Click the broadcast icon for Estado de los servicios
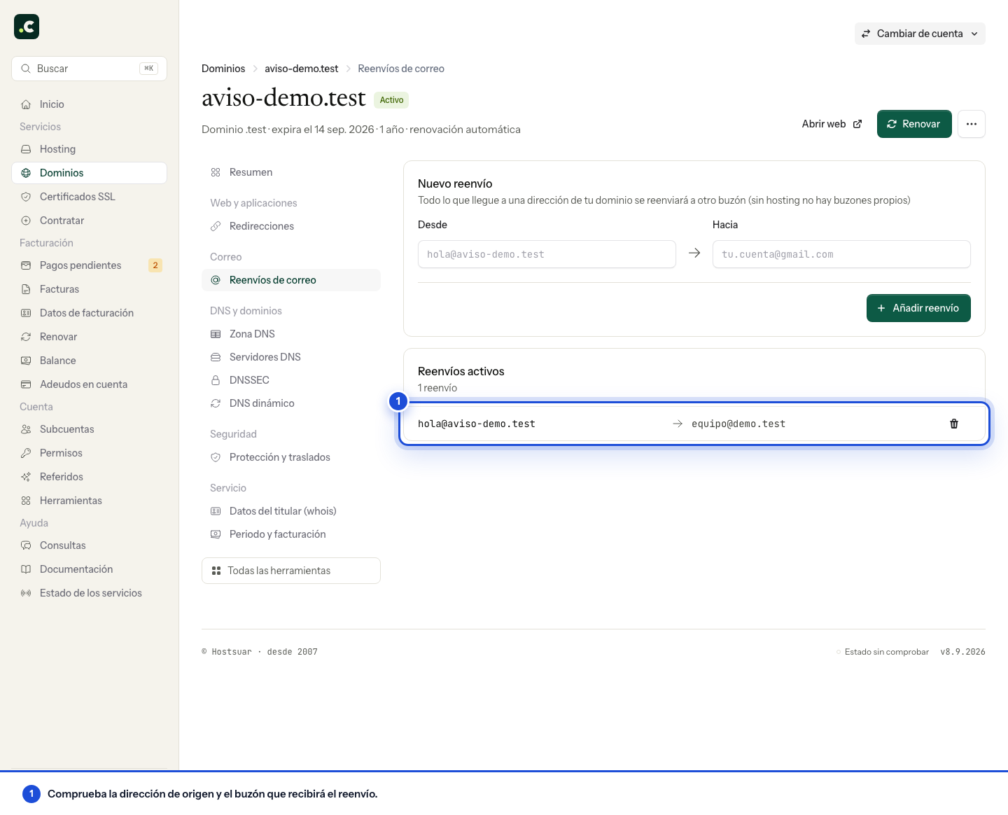This screenshot has height=815, width=1008. pos(26,593)
